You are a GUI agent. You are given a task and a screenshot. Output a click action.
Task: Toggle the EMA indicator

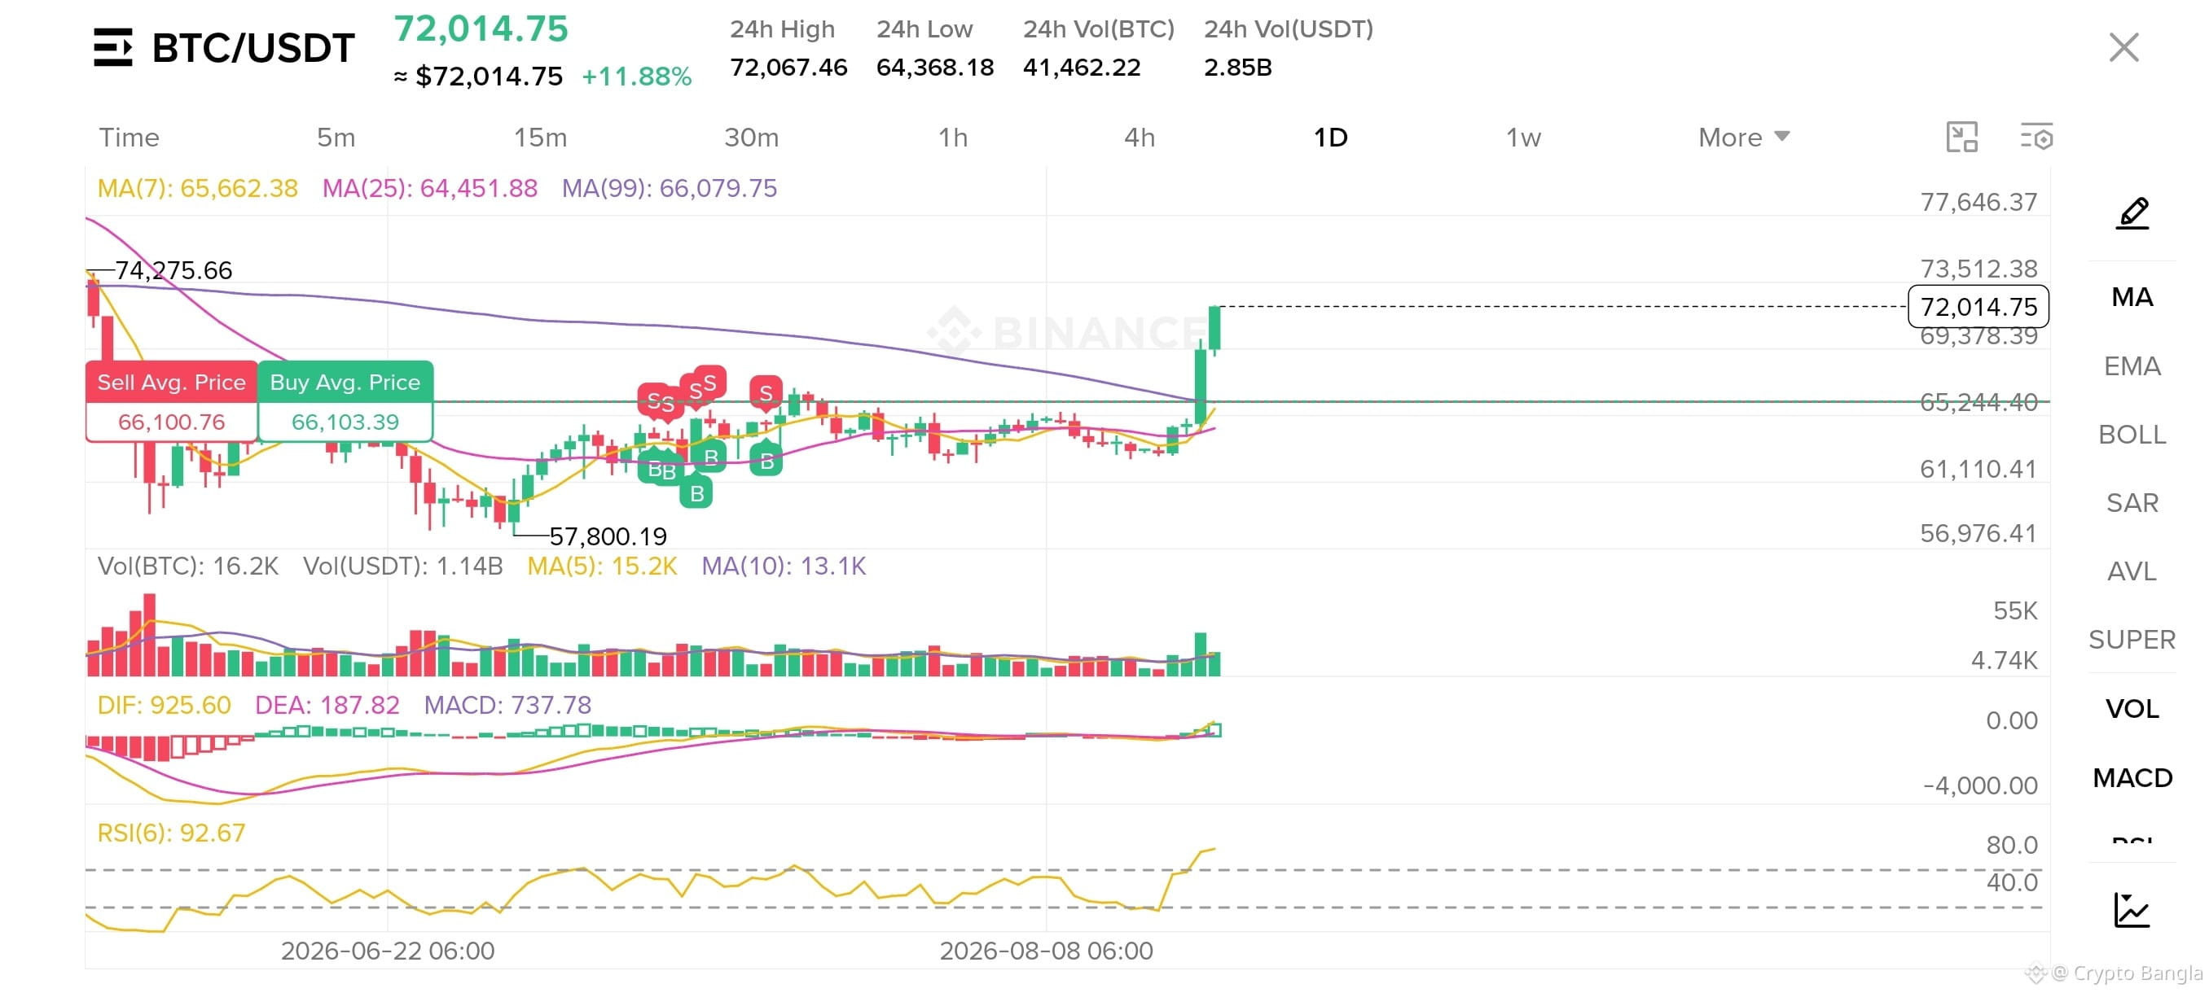2132,365
